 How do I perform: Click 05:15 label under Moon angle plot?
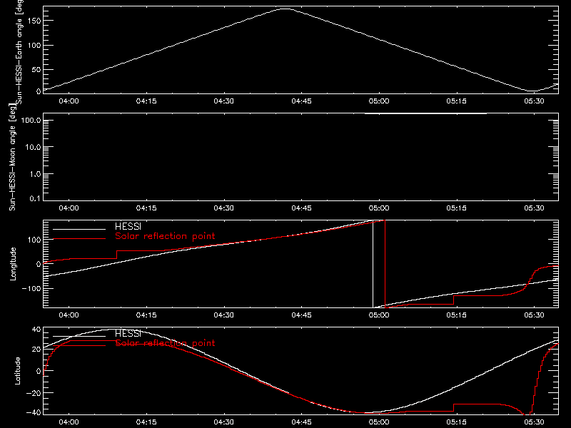pos(457,208)
